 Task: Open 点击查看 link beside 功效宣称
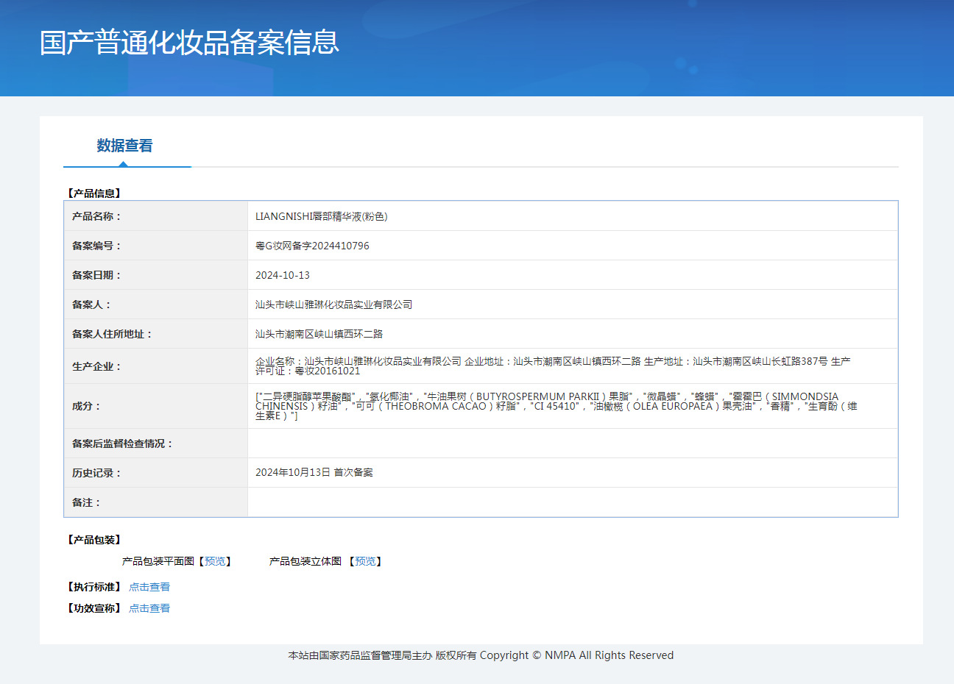click(x=149, y=608)
